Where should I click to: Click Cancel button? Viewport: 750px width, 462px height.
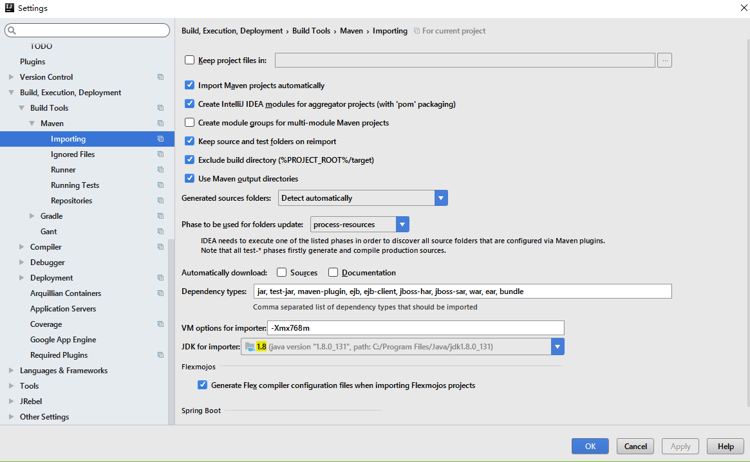pyautogui.click(x=635, y=446)
